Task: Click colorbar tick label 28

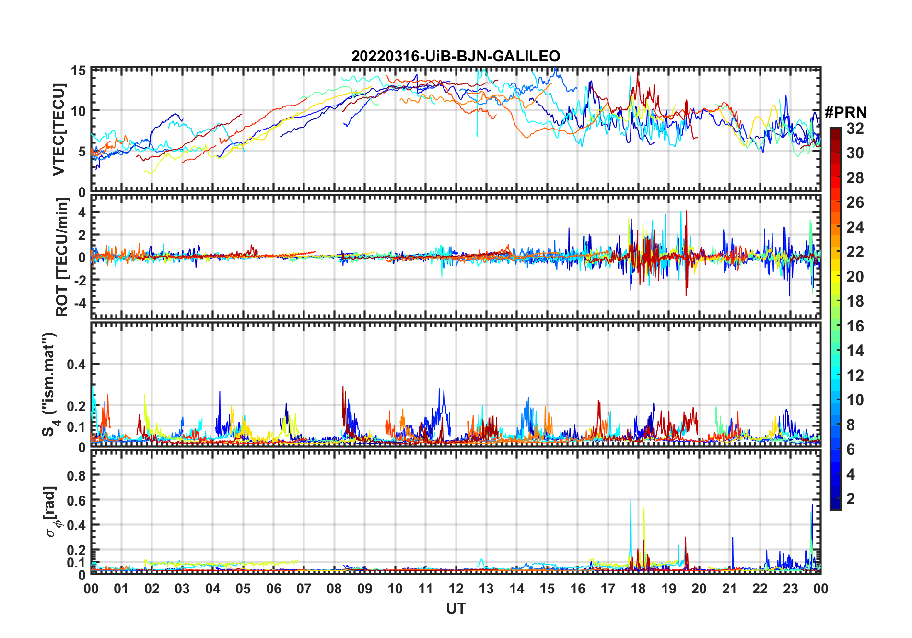Action: pyautogui.click(x=855, y=178)
